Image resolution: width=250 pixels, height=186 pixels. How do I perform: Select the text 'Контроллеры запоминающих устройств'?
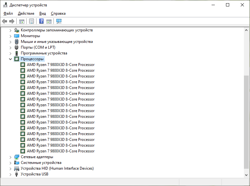(x=57, y=30)
